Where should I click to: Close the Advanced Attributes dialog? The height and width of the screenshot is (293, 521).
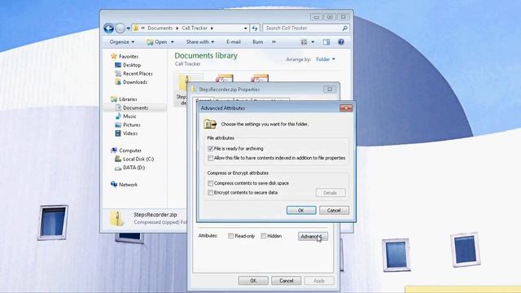coord(346,108)
